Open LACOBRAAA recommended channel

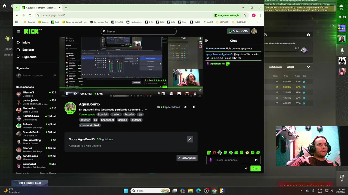tap(36, 118)
